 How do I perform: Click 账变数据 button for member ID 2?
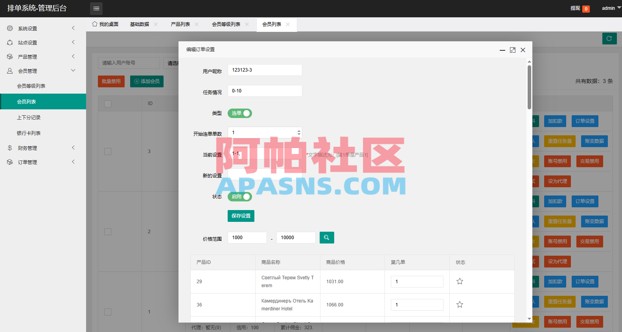pos(594,221)
